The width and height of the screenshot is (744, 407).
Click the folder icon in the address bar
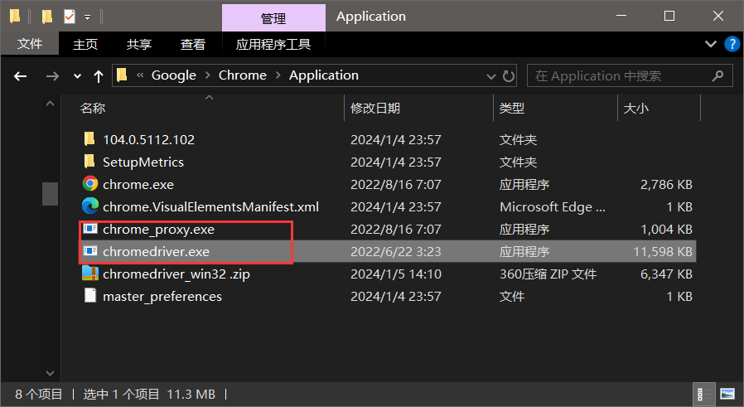[122, 75]
